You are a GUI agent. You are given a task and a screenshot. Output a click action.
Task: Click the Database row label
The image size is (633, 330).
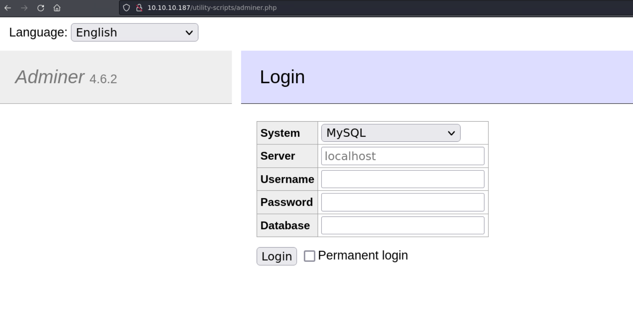tap(285, 225)
